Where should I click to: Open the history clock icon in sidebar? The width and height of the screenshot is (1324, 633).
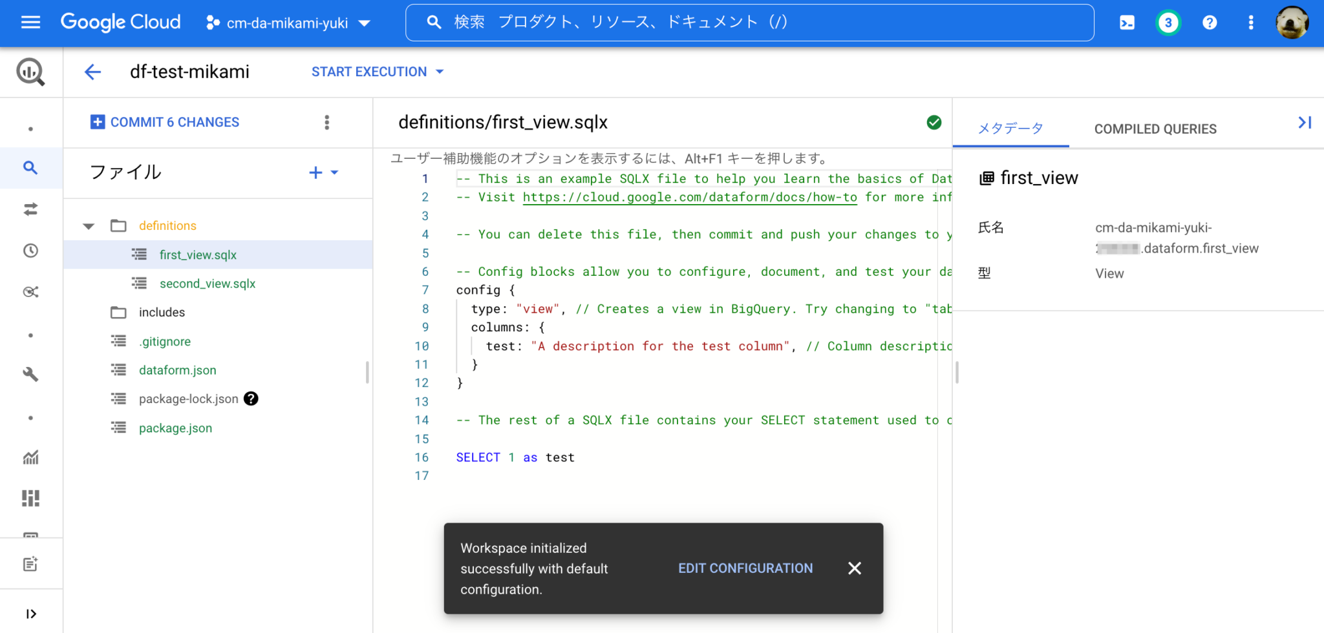30,251
